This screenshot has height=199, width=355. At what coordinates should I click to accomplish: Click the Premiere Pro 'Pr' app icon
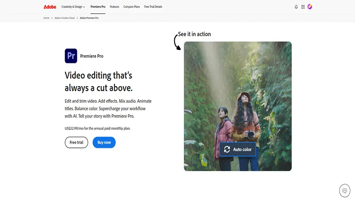point(71,56)
